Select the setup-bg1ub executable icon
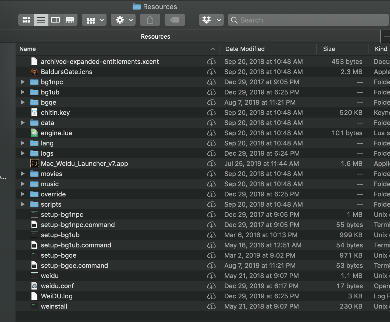The width and height of the screenshot is (390, 322). tap(34, 235)
